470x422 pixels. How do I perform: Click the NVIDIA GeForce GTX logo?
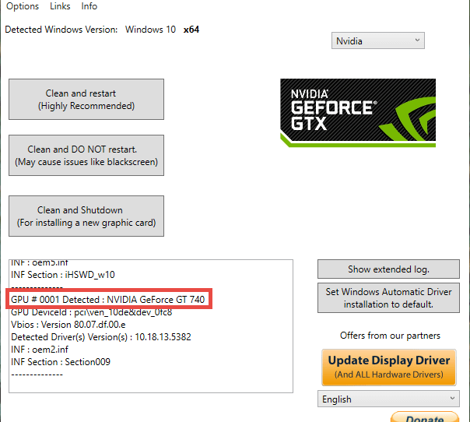tap(358, 113)
